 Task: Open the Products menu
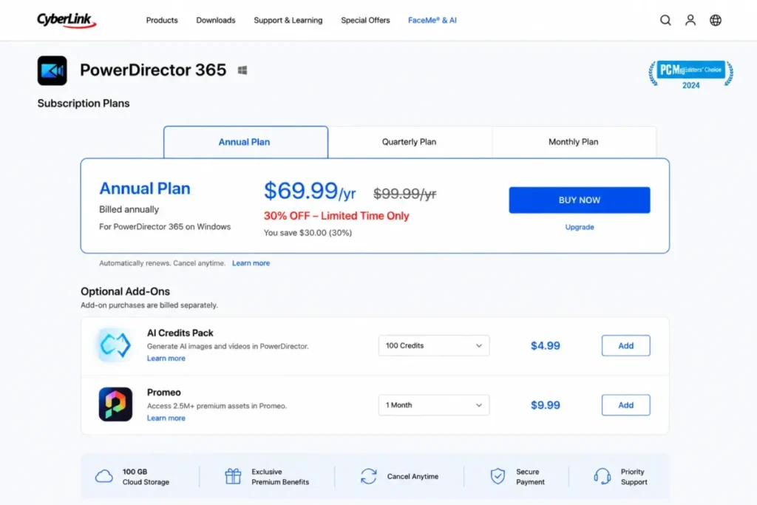162,20
